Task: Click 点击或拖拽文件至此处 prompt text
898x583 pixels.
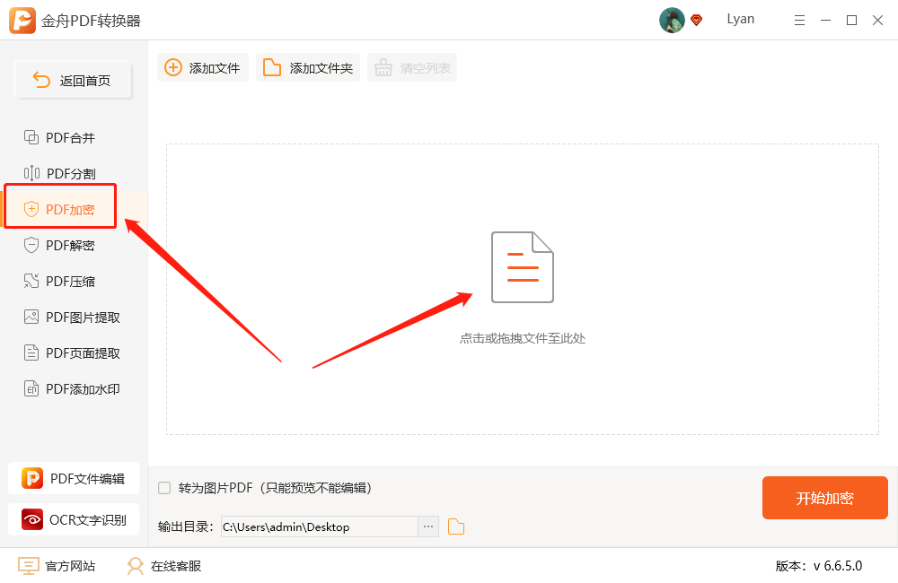Action: (523, 338)
